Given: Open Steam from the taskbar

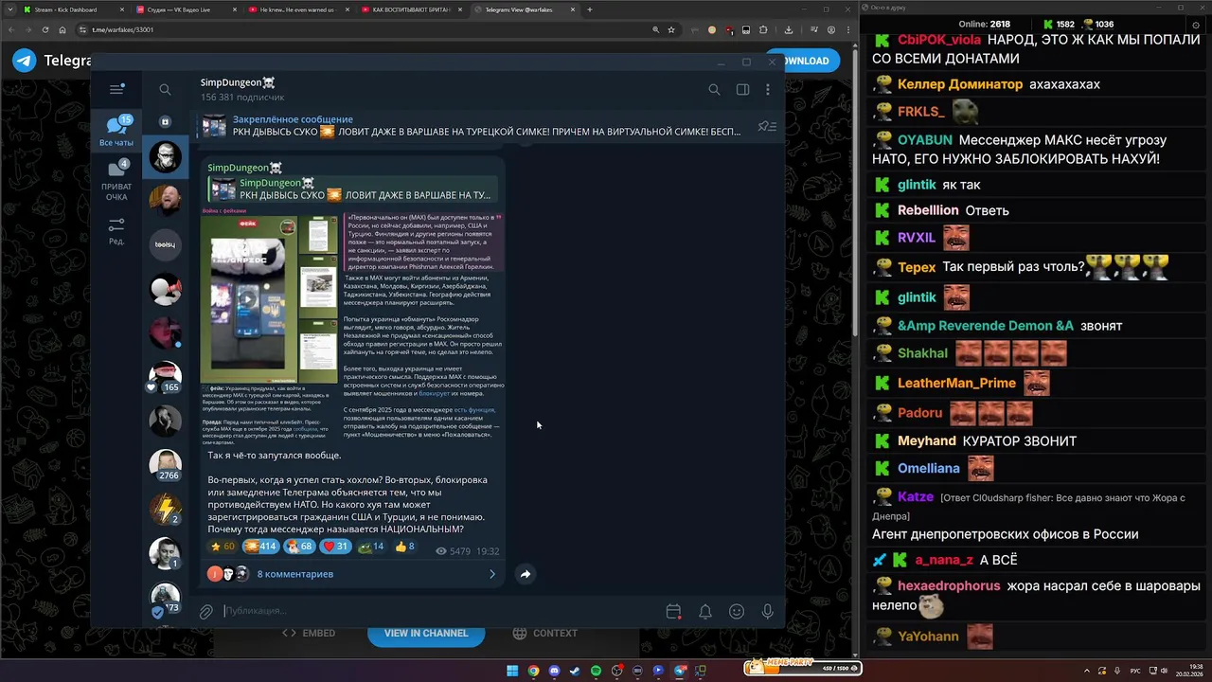Looking at the screenshot, I should [575, 671].
